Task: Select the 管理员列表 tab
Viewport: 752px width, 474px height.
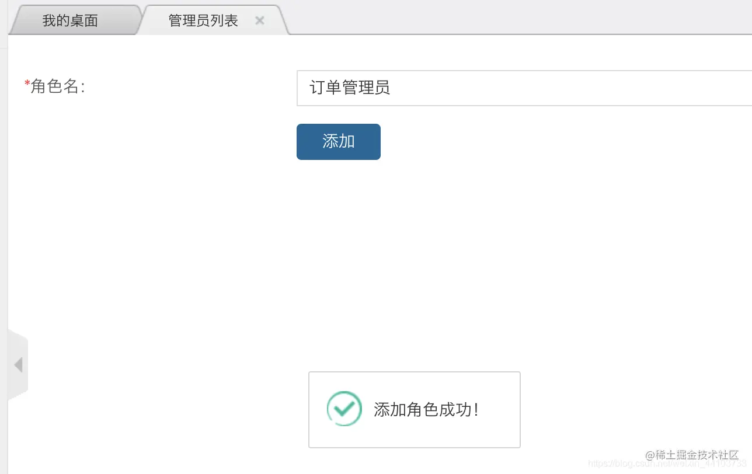Action: [x=203, y=20]
